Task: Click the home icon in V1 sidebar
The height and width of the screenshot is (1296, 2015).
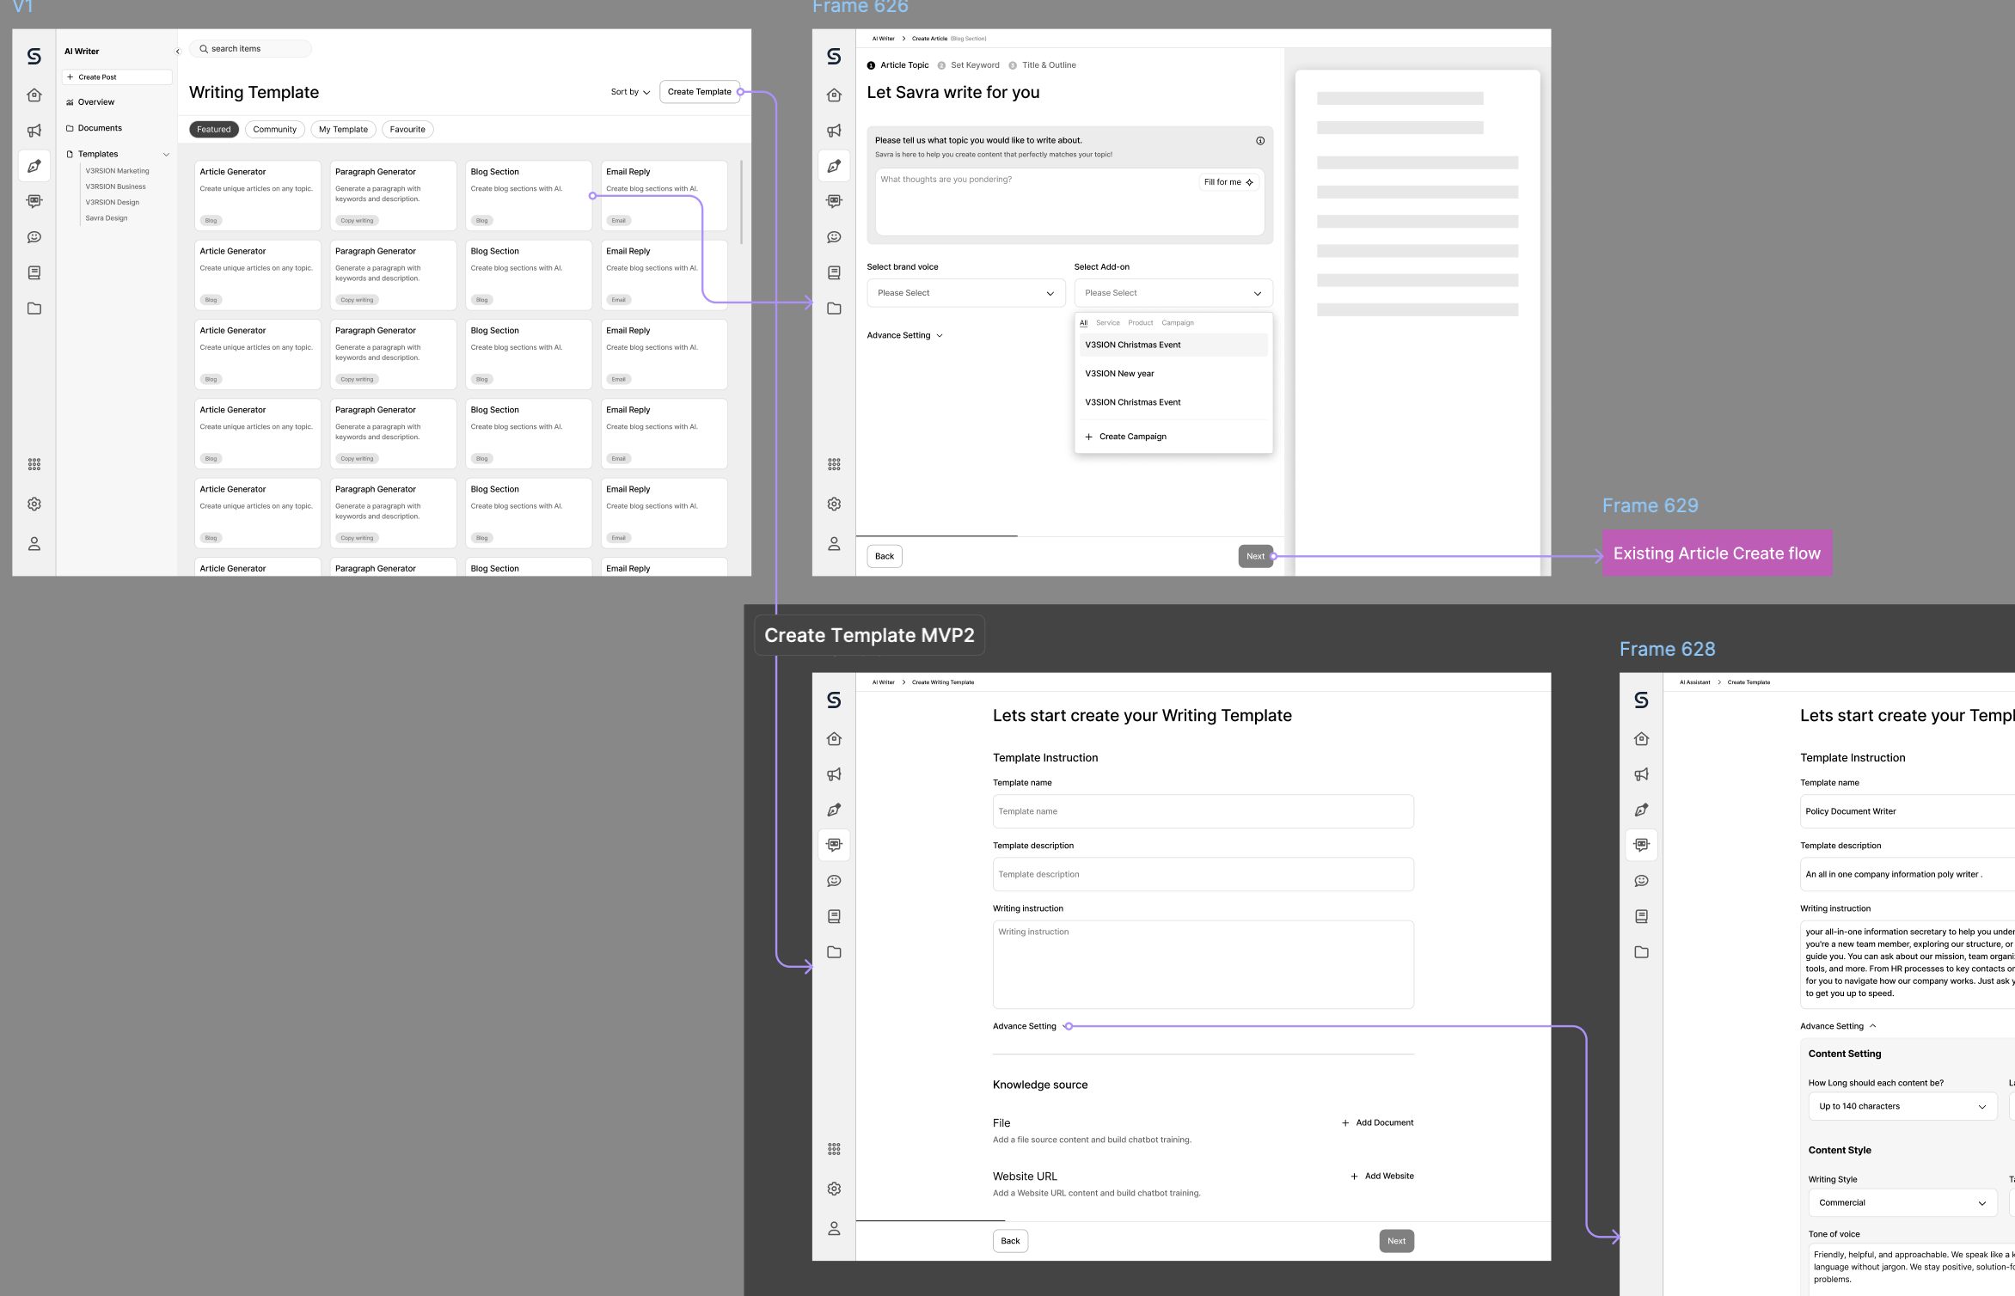Action: pos(34,95)
